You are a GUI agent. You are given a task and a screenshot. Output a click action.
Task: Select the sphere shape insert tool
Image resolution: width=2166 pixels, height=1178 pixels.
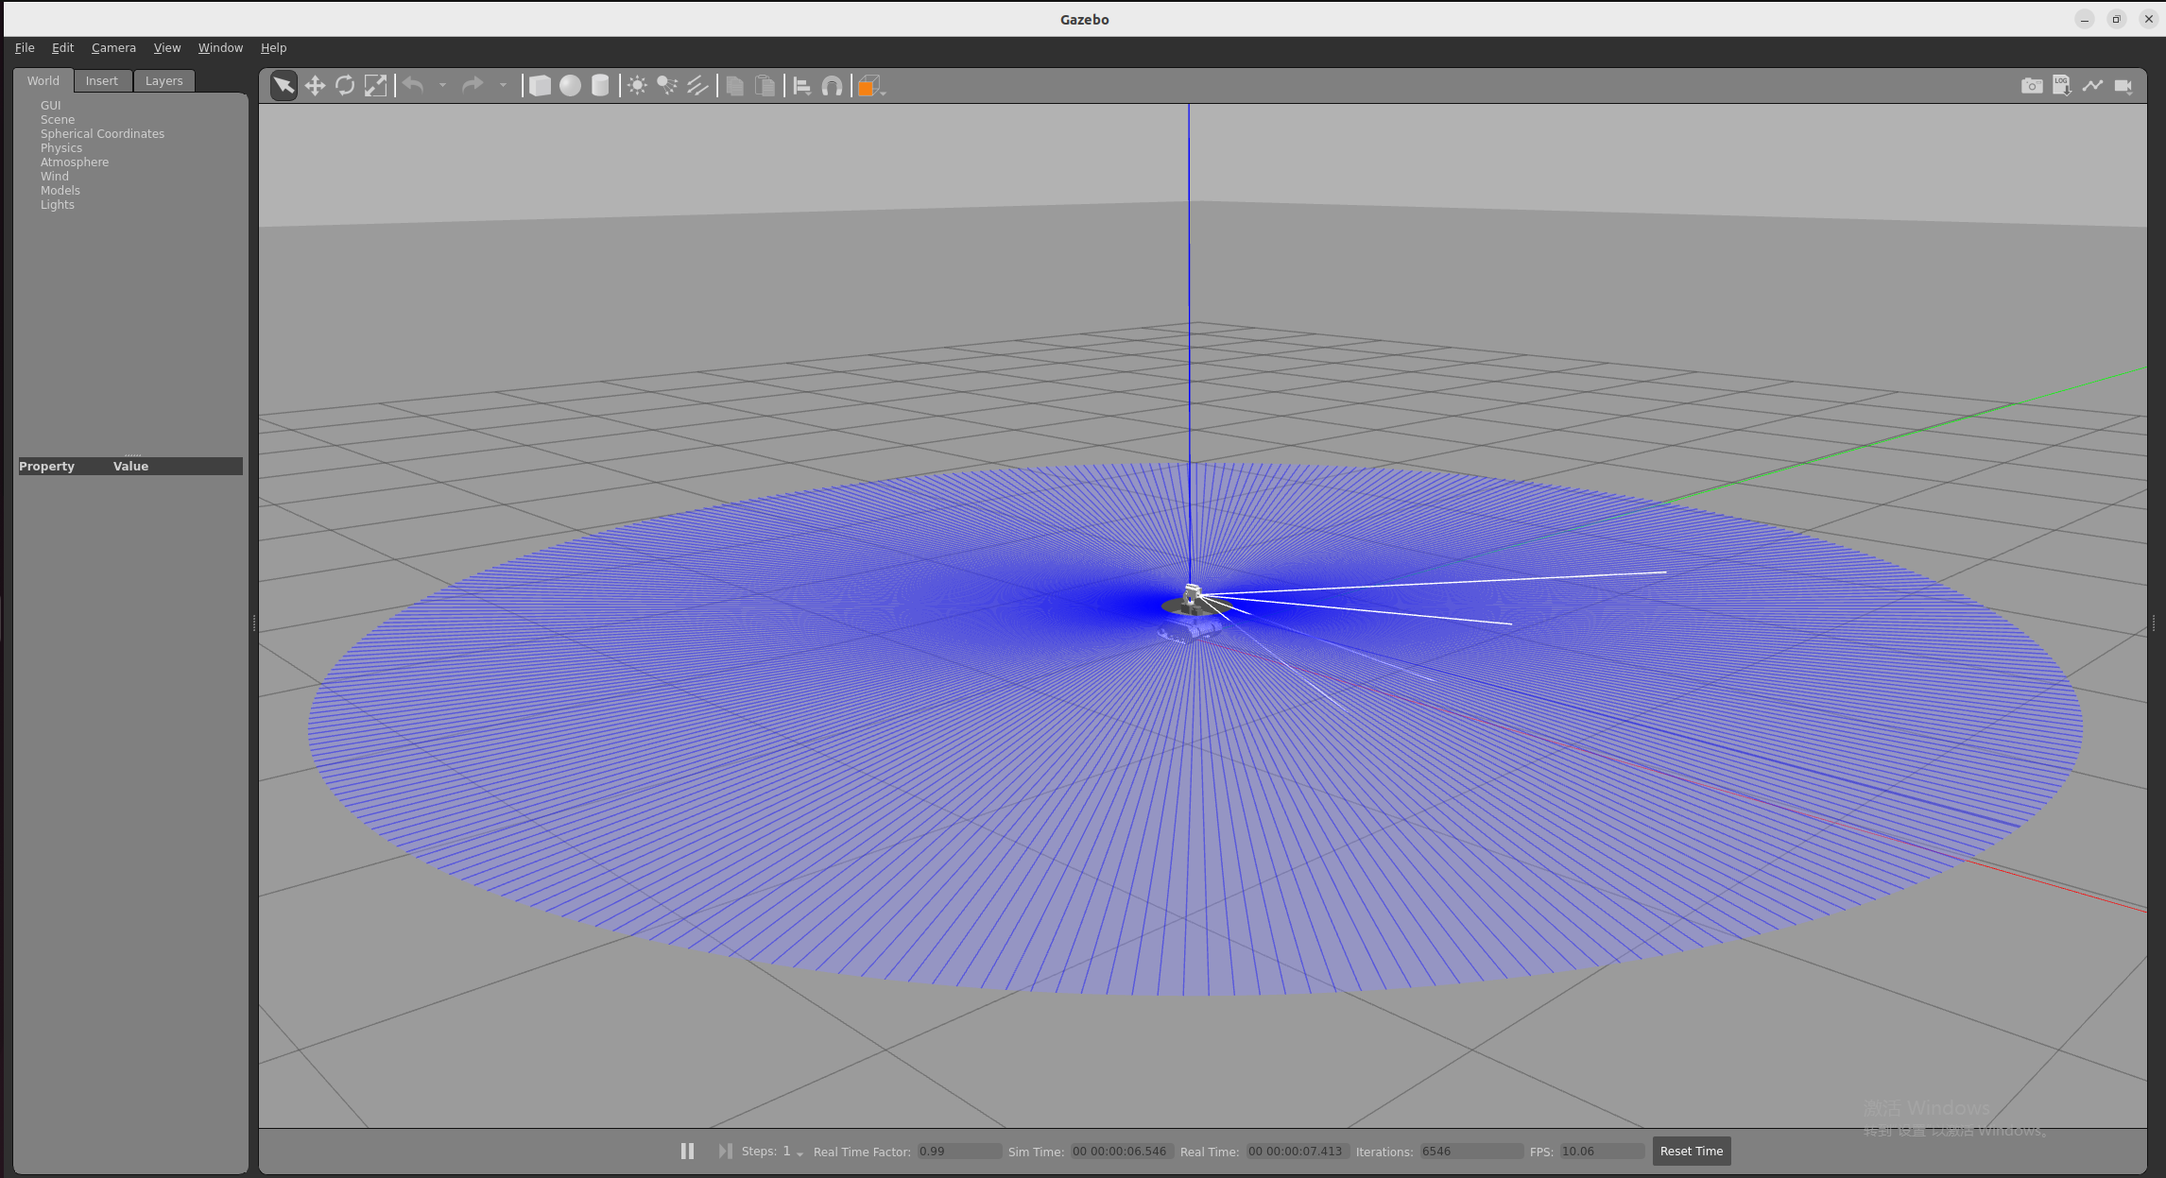(570, 86)
